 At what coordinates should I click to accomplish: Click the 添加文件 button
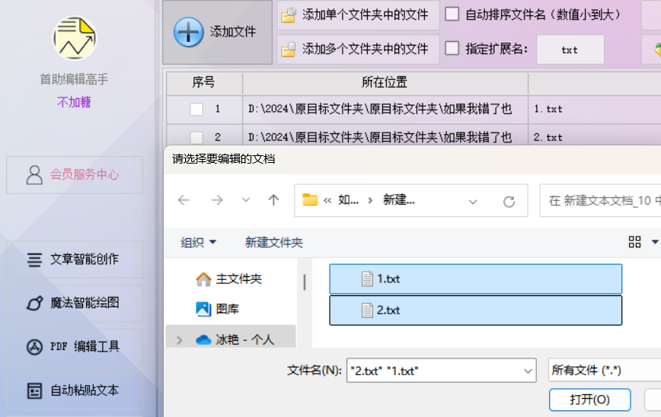(x=218, y=32)
